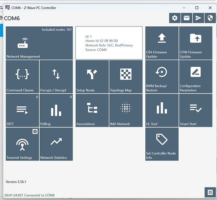The image size is (217, 200).
Task: Open the Network Statistics tile
Action: (x=56, y=144)
